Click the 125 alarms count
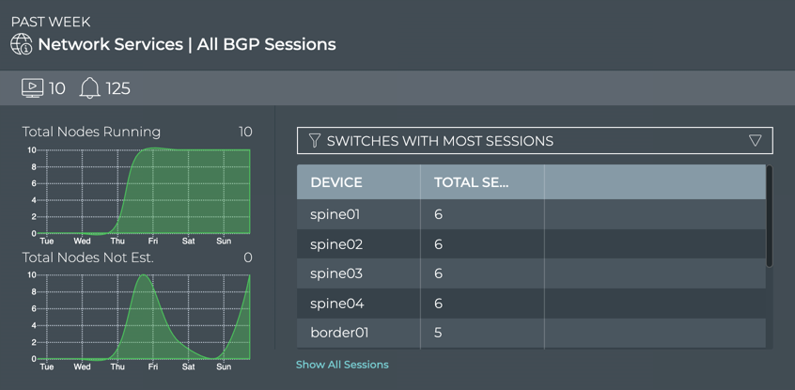 coord(117,88)
